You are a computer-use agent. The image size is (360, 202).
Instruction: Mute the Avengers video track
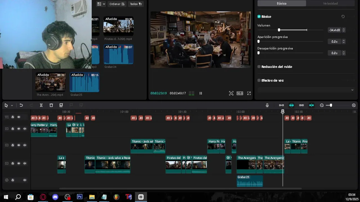click(x=25, y=163)
